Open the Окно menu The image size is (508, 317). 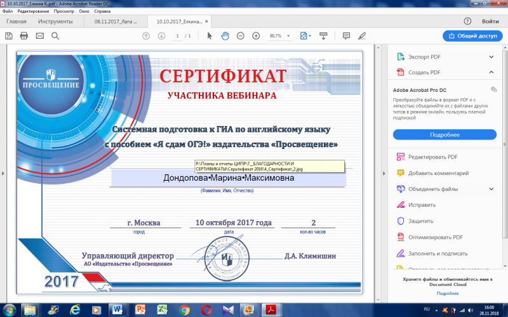tap(84, 11)
